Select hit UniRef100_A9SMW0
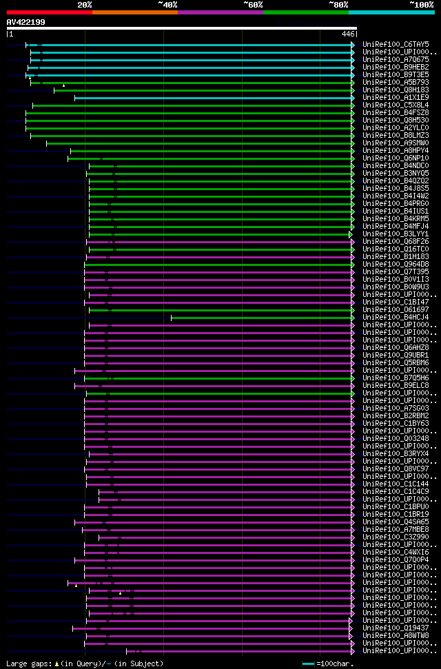Viewport: 441px width, 669px height. 396,143
